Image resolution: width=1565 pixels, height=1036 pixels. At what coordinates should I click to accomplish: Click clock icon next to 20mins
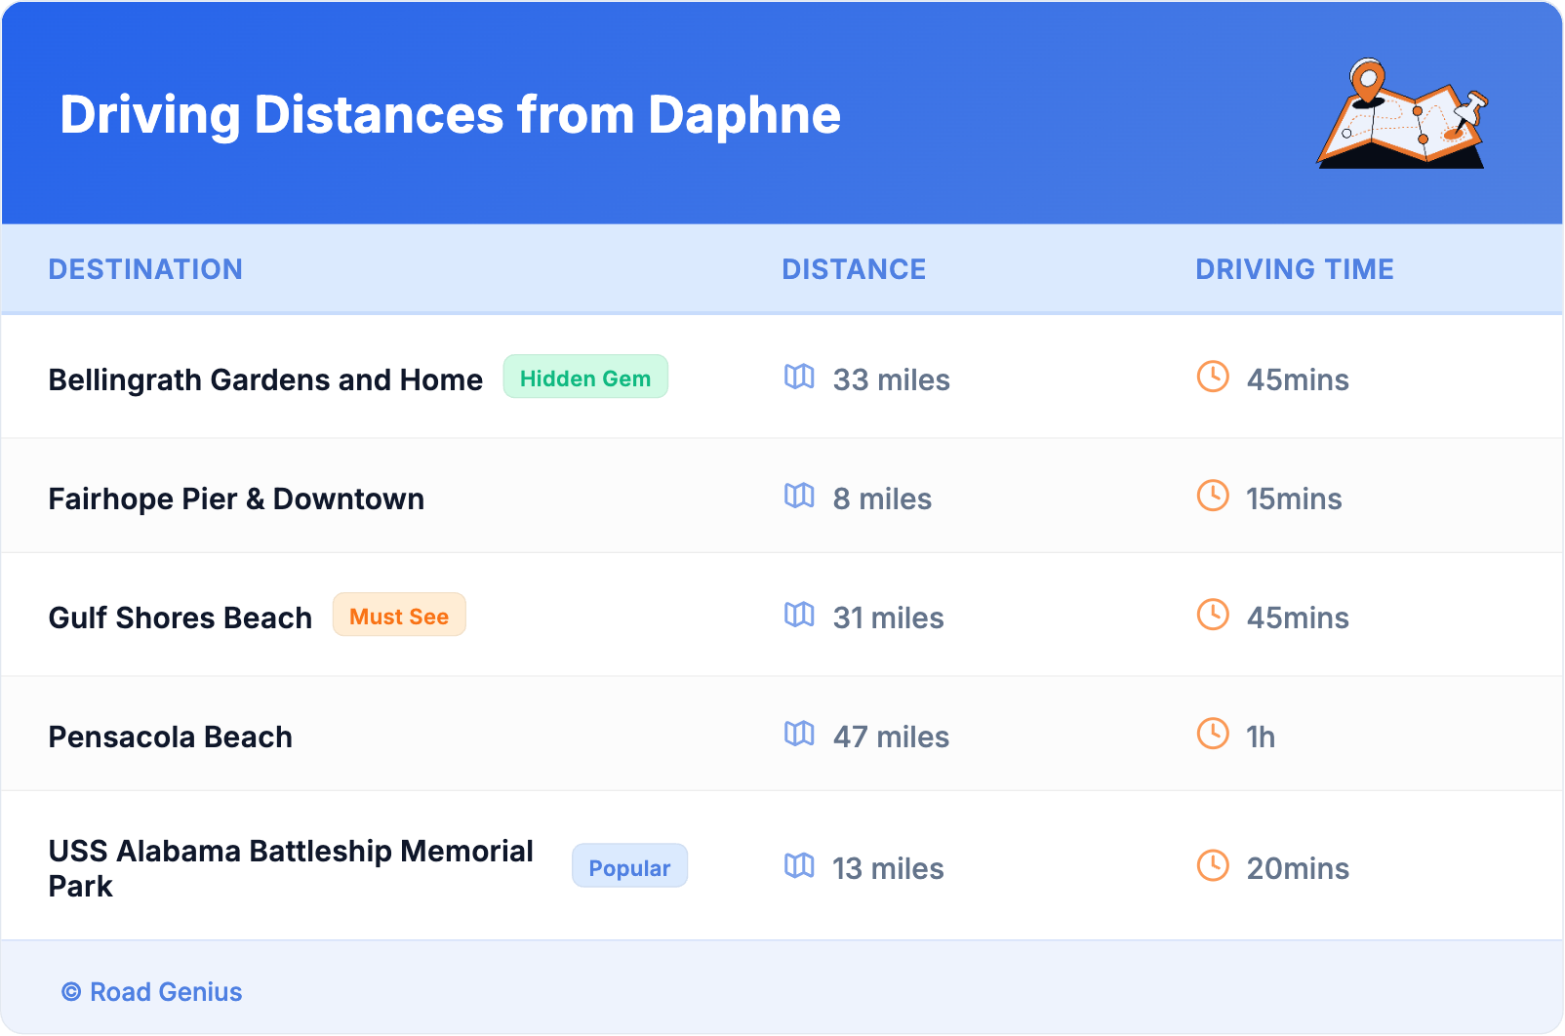[1212, 866]
